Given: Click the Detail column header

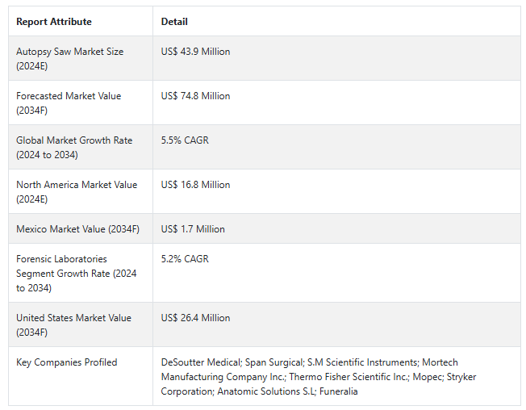Looking at the screenshot, I should (x=174, y=22).
